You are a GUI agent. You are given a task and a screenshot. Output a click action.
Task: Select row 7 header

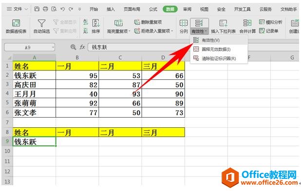coord(7,122)
